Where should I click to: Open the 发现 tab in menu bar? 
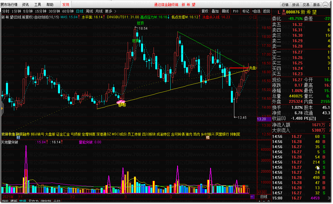pos(66,5)
